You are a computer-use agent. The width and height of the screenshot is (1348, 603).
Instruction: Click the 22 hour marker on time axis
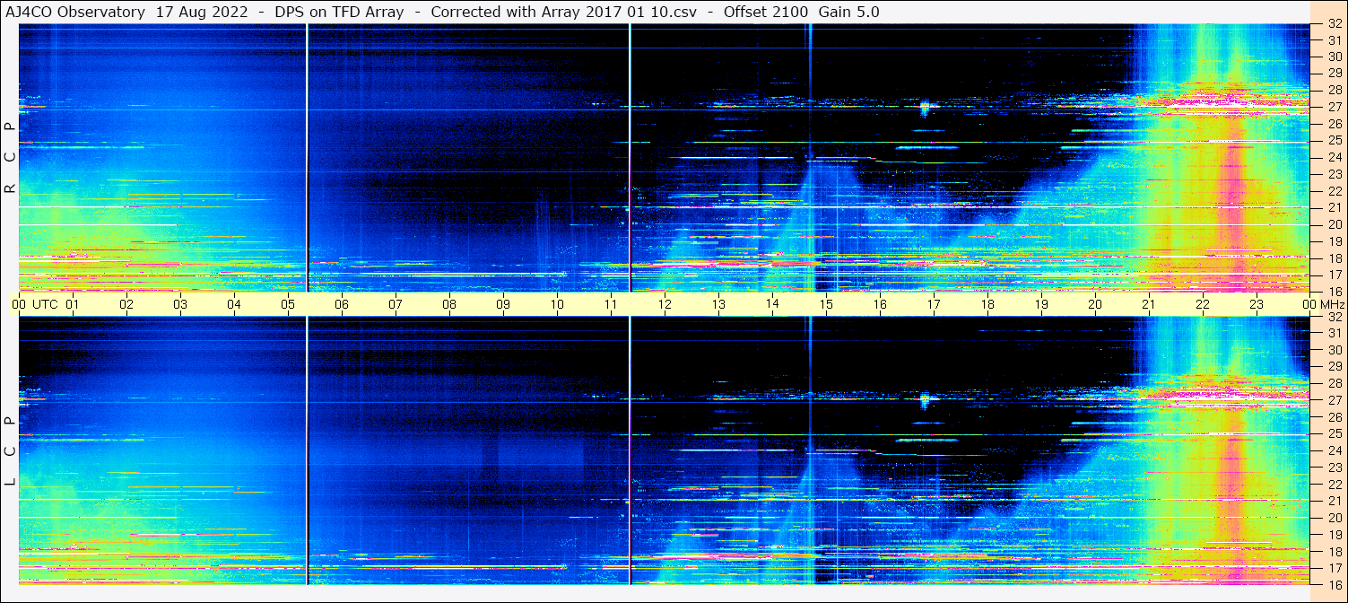click(x=1203, y=304)
